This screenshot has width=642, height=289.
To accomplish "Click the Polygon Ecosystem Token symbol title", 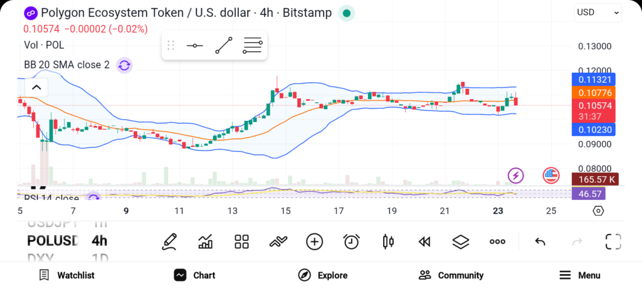I will (177, 13).
